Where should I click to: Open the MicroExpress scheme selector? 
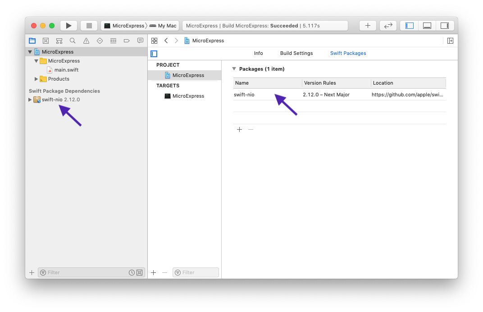click(124, 26)
